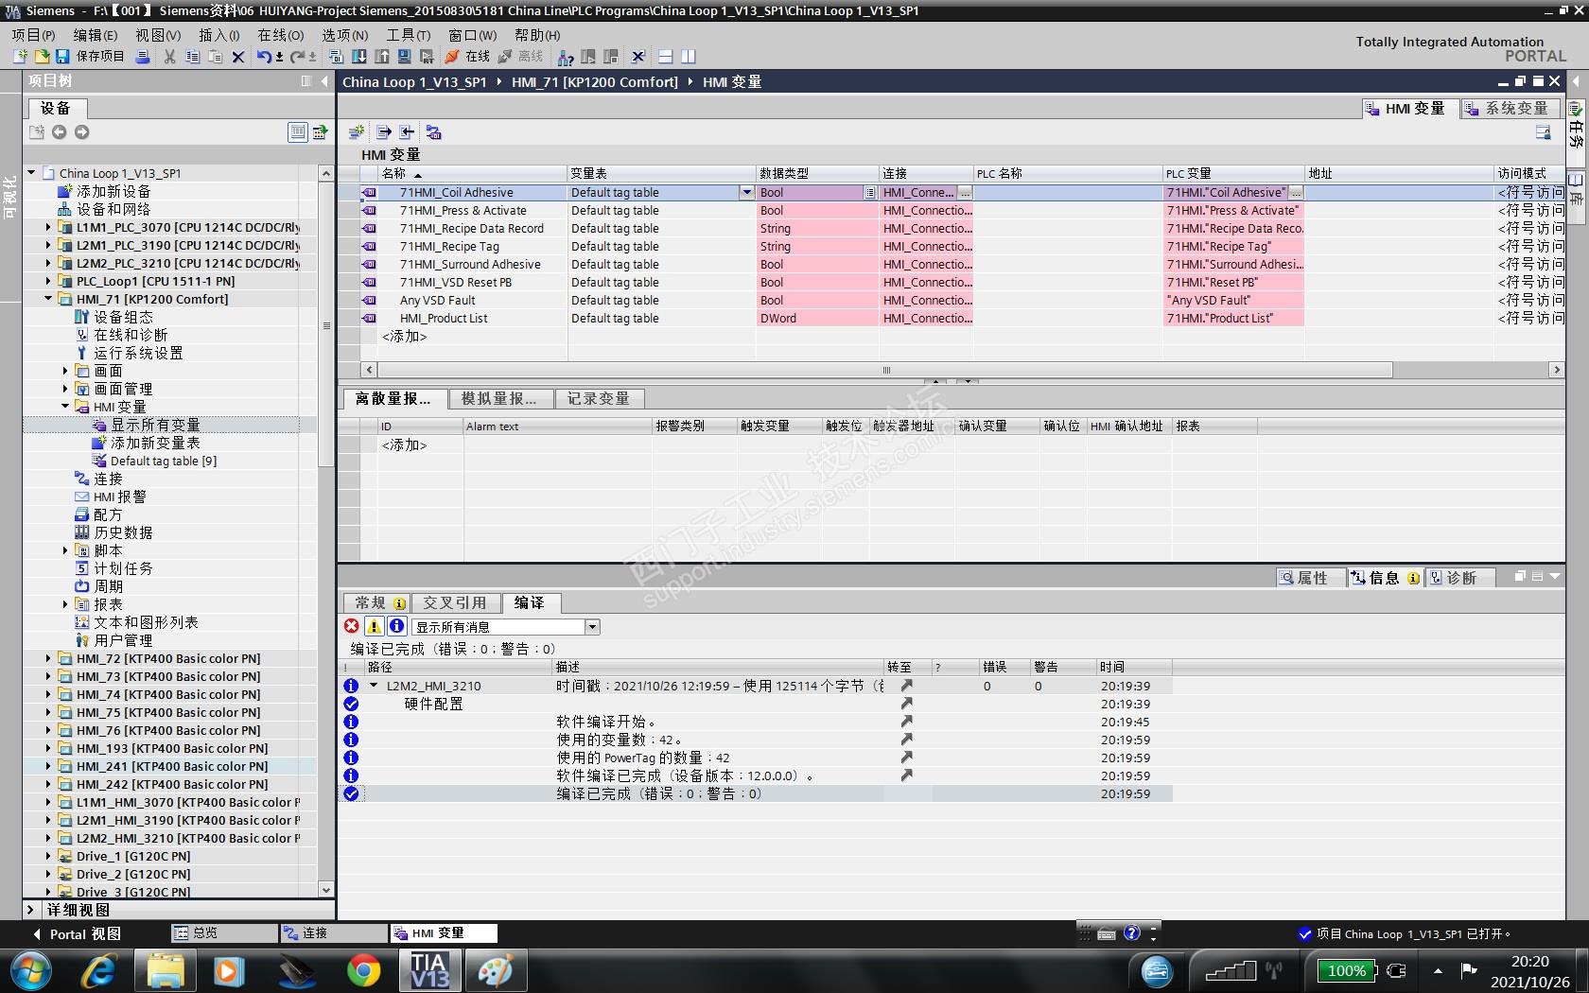
Task: Expand the Drive_1 [G120C PN] node
Action: (48, 856)
